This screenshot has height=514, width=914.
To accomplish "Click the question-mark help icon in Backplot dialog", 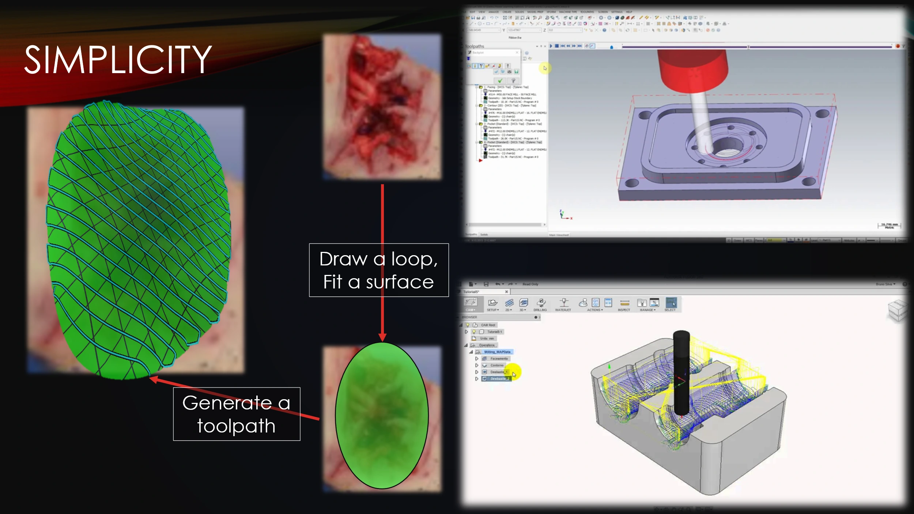I will [x=513, y=82].
